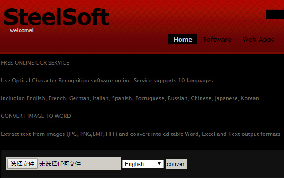This screenshot has height=178, width=284.
Task: Click the SteelSoft logo title
Action: pyautogui.click(x=56, y=17)
